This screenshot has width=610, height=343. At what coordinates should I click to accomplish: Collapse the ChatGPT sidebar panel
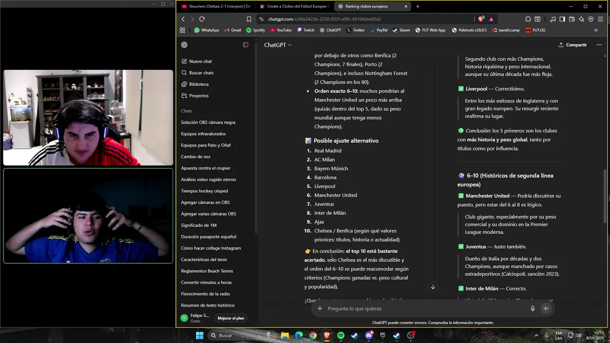245,45
